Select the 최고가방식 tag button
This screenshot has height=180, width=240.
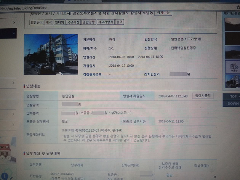tap(106, 22)
